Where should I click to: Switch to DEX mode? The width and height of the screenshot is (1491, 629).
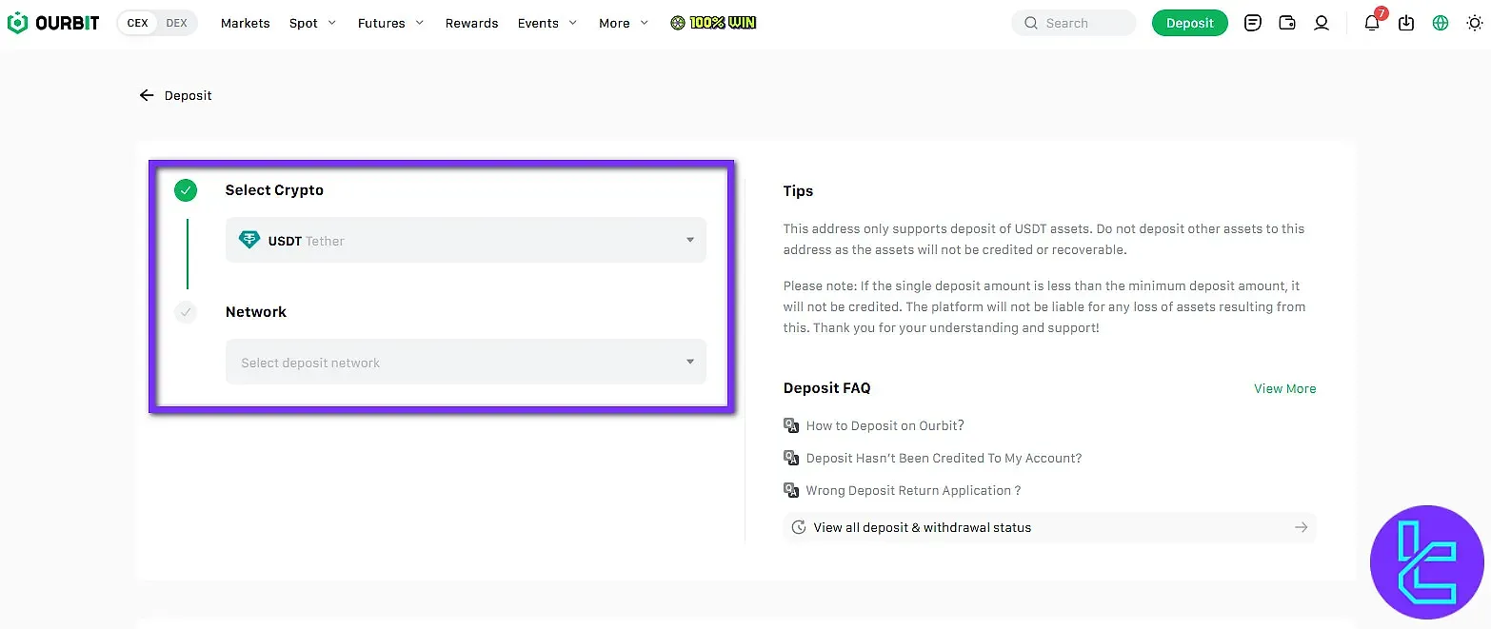(174, 22)
